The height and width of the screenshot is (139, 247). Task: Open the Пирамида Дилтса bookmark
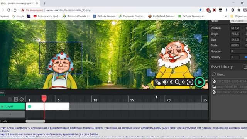132,16
